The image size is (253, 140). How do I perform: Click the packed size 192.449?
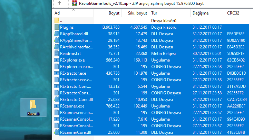(x=140, y=106)
